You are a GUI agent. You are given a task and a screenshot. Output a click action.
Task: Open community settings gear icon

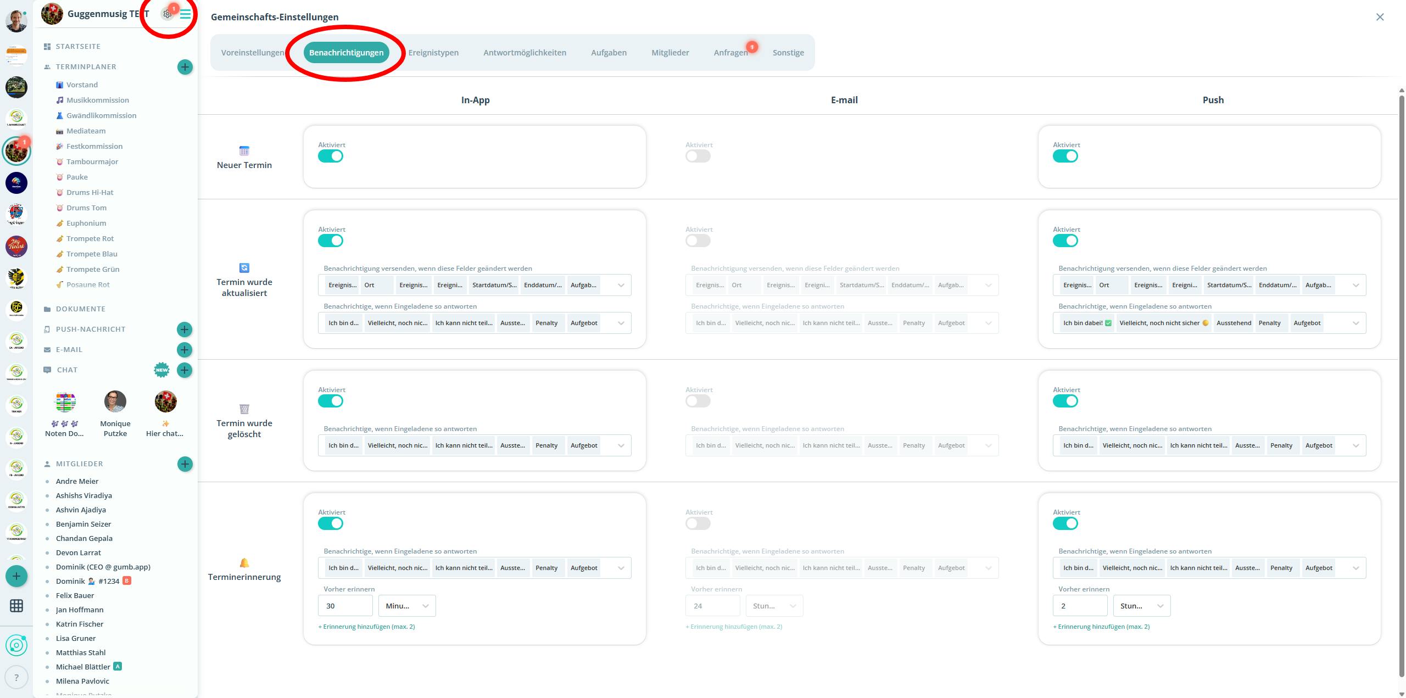click(x=168, y=14)
